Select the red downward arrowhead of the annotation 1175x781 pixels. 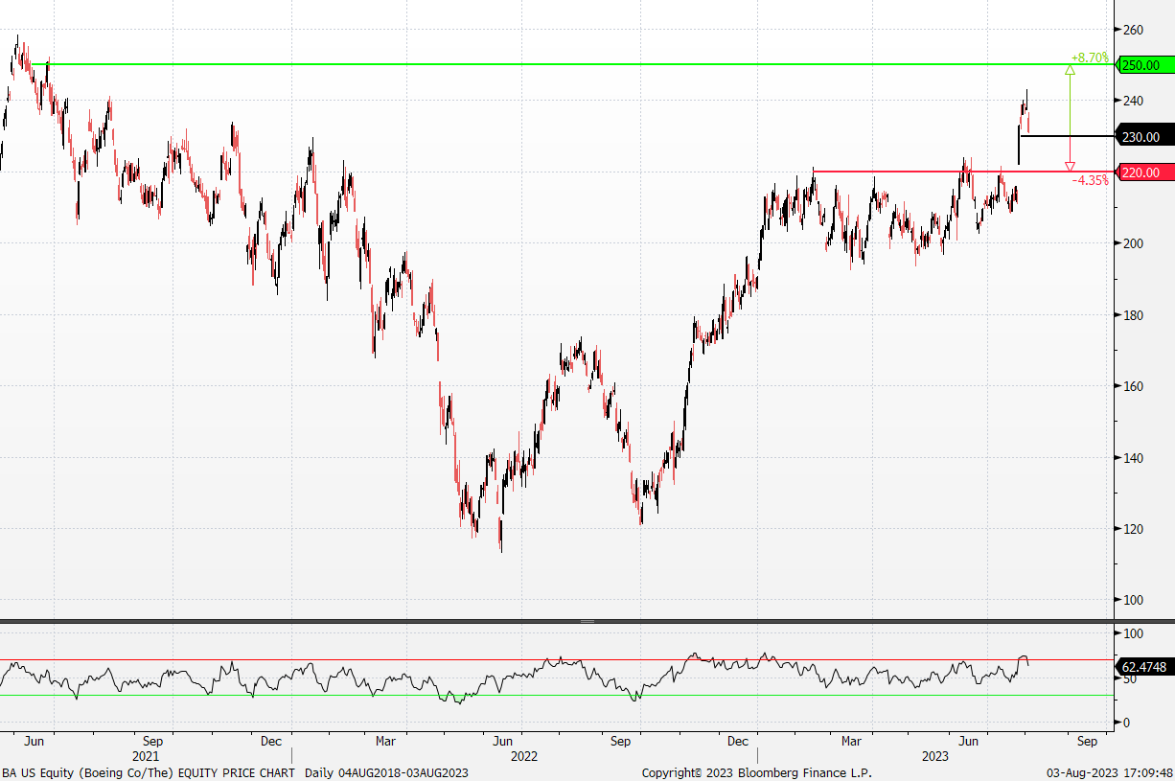(x=1070, y=167)
